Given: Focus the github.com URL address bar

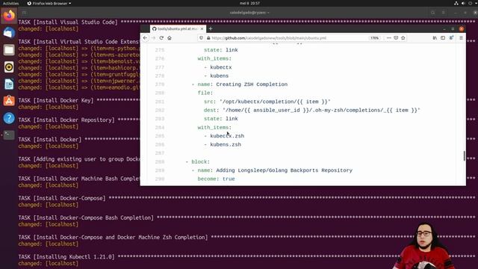Looking at the screenshot, I should click(x=268, y=38).
